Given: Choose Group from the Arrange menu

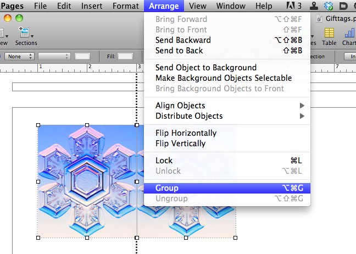Looking at the screenshot, I should [227, 188].
